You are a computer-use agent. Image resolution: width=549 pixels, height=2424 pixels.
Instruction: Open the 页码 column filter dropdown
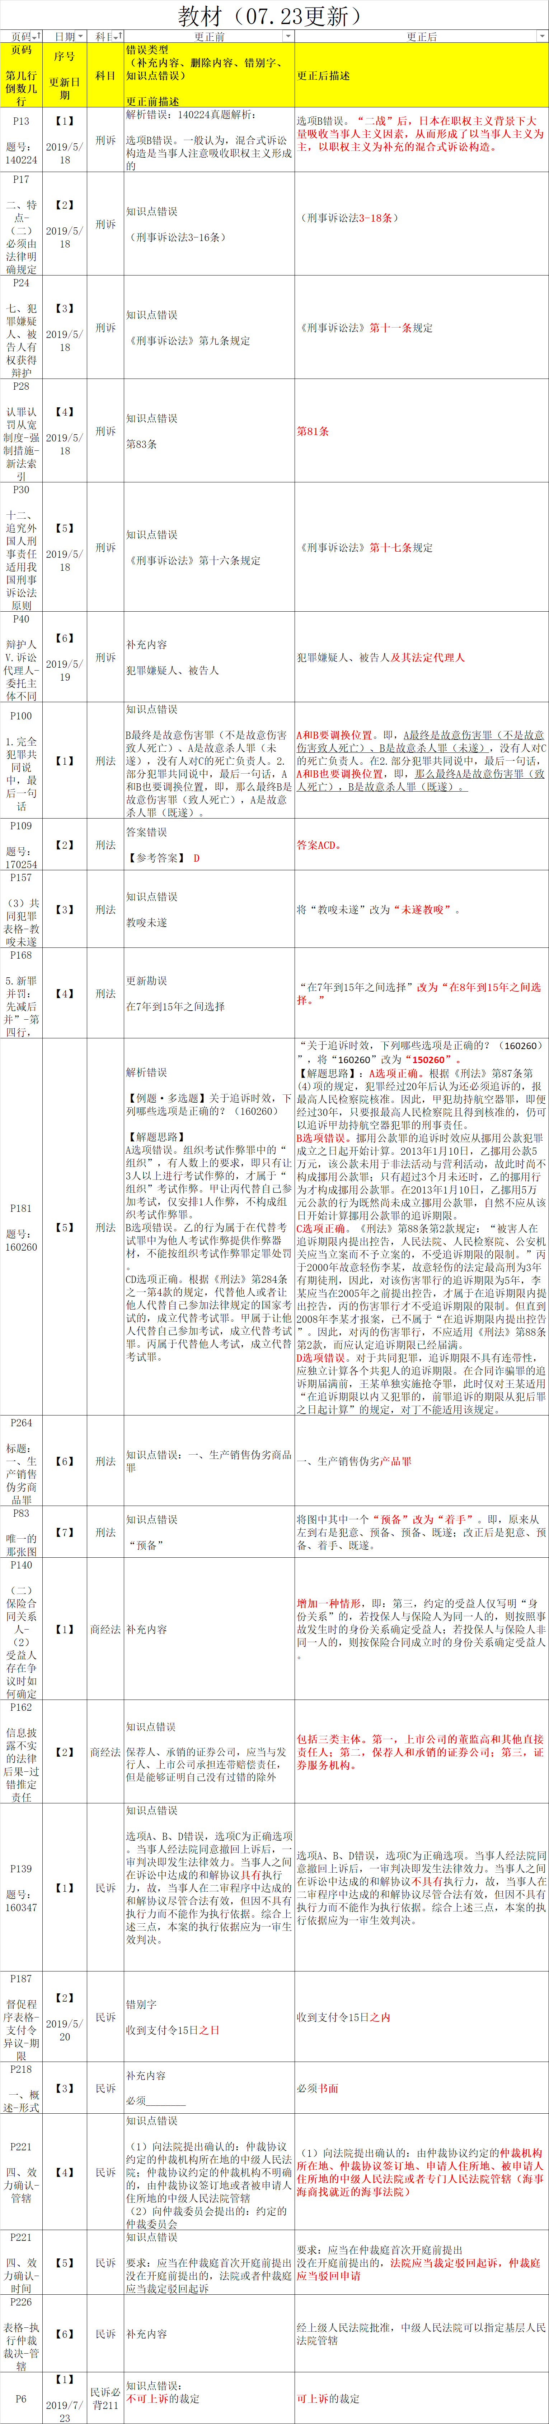pyautogui.click(x=37, y=37)
